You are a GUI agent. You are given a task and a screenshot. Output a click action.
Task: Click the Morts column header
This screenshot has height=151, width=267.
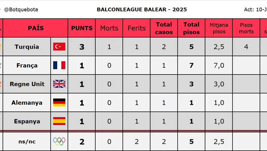[109, 28]
